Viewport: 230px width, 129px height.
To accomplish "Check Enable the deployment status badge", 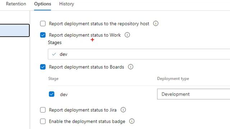I will 43,121.
